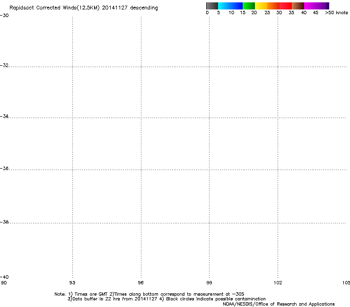This screenshot has width=350, height=307.
Task: Click the '-38' latitude axis label
Action: [x=4, y=222]
